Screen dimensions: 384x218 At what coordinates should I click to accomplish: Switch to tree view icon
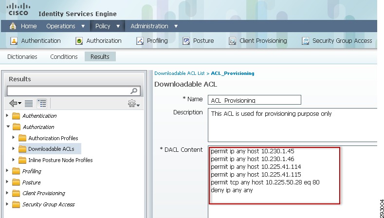[42, 103]
